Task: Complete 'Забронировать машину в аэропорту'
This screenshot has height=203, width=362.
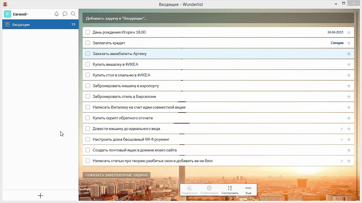Action: 88,86
